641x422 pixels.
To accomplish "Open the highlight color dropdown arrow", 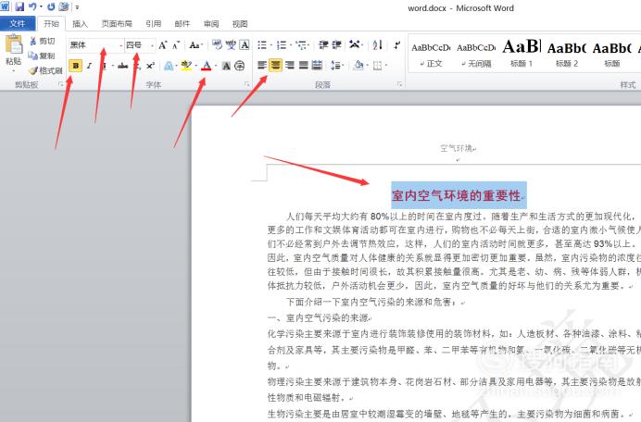I will pos(196,66).
